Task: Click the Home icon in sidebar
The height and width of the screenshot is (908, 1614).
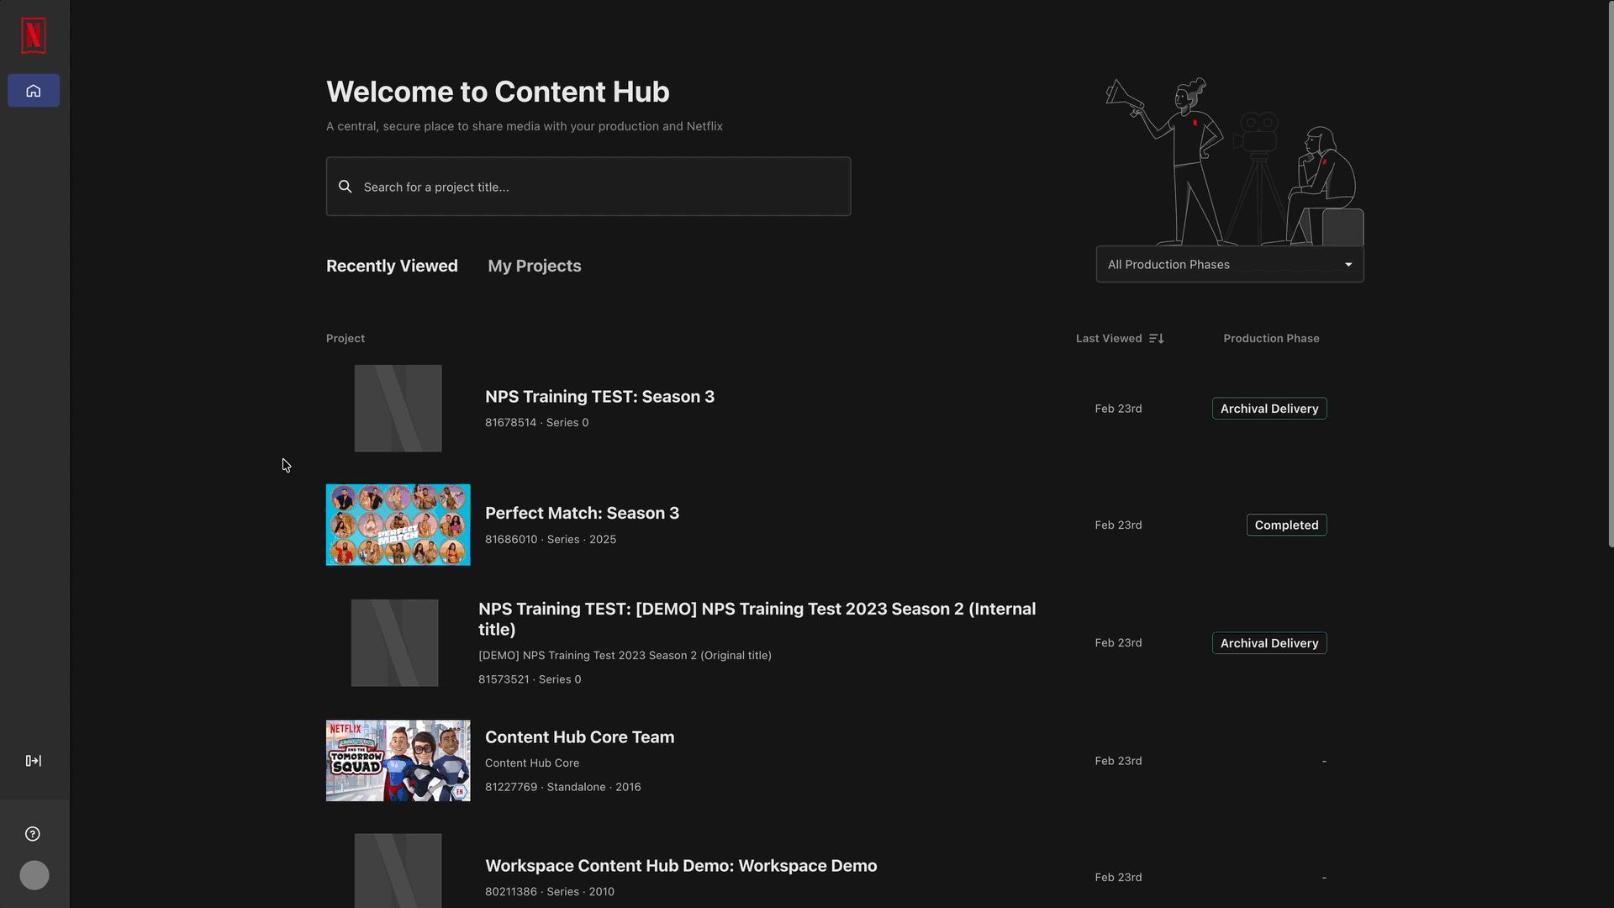Action: (x=34, y=91)
